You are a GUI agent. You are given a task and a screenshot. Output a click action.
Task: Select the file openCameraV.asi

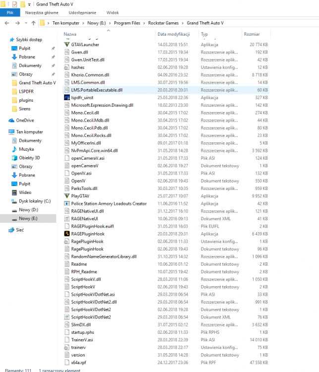[x=165, y=158]
